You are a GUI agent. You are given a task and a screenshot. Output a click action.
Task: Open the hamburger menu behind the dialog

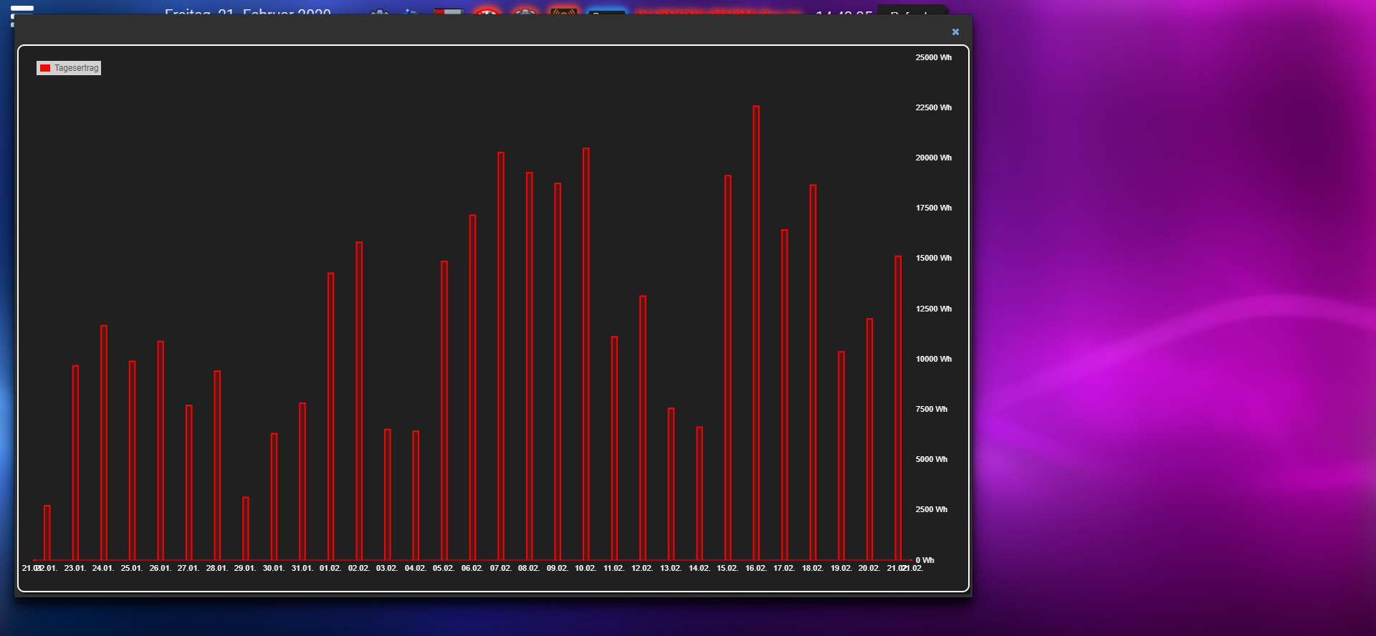[x=21, y=10]
